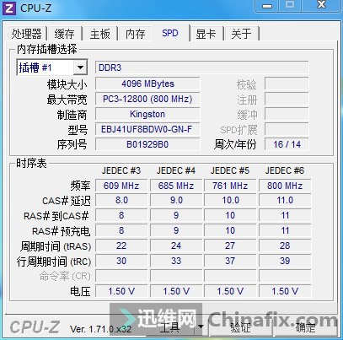Click the 行周期时间 (tRC) label
The height and width of the screenshot is (340, 343).
point(54,262)
